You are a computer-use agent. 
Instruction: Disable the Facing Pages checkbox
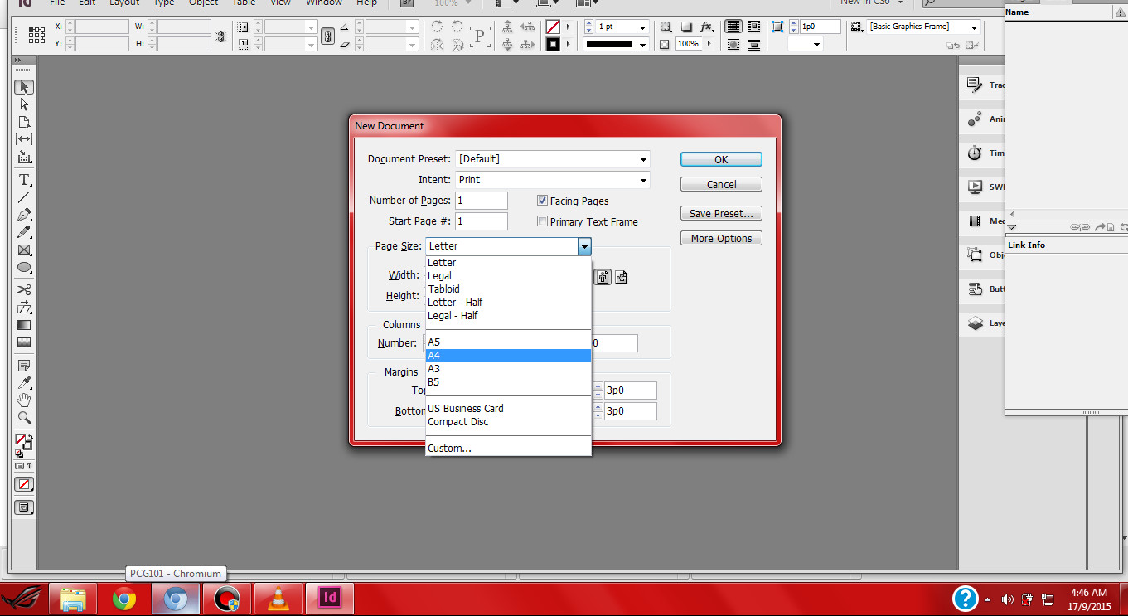[x=542, y=201]
